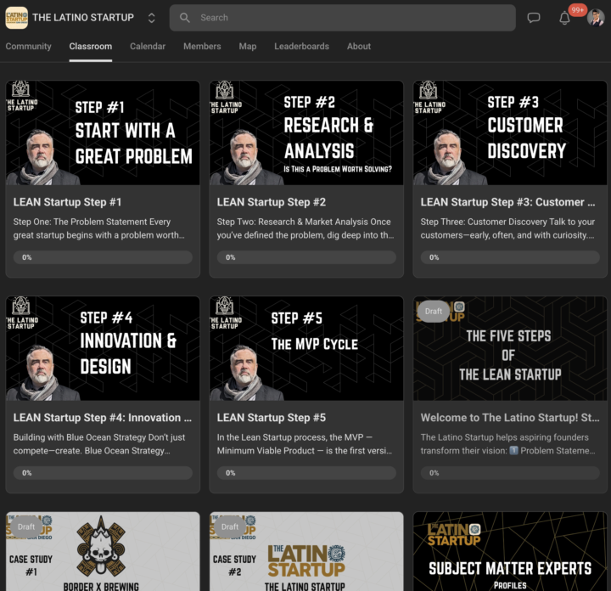The image size is (611, 591).
Task: Click THE LATINO STARTUP group name
Action: pyautogui.click(x=83, y=18)
